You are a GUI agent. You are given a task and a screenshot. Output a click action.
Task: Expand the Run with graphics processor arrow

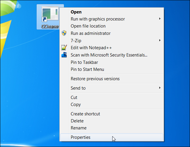tap(160, 19)
